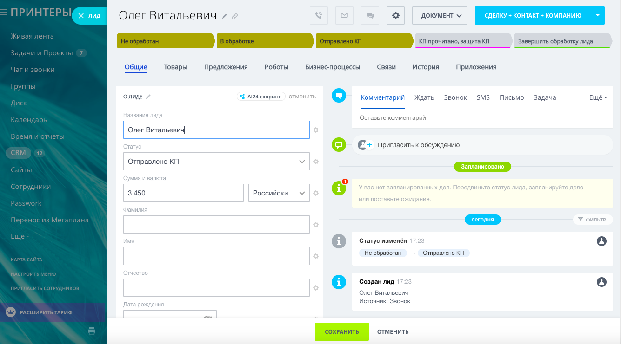
Task: Switch to the Товары tab
Action: pos(176,67)
